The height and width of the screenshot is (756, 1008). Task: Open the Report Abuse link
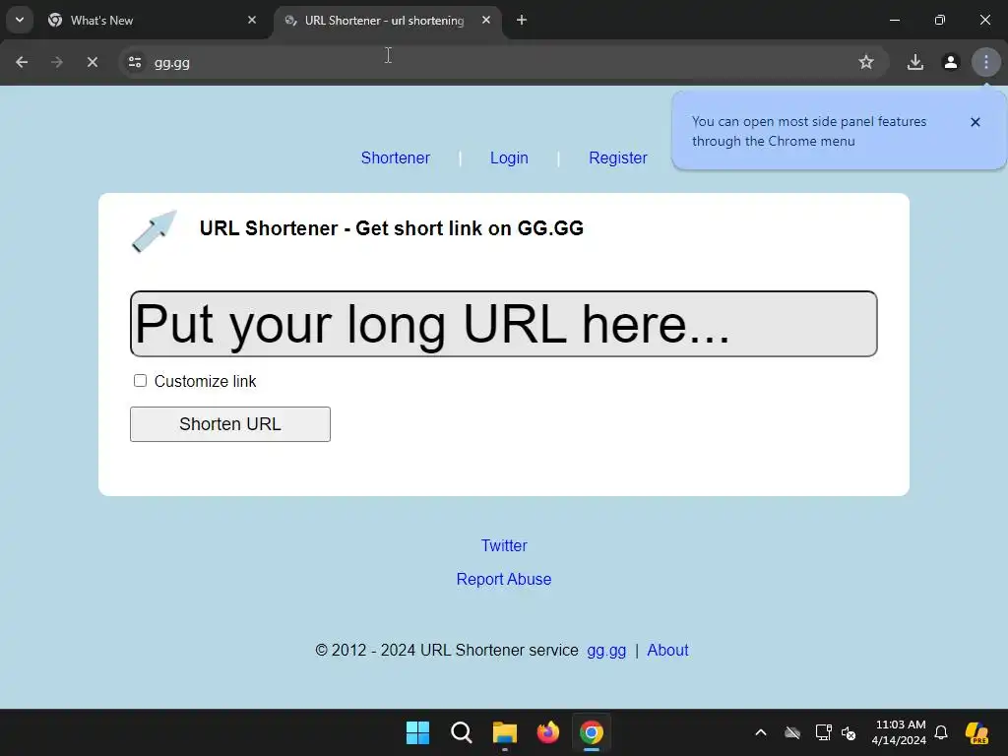pos(504,579)
